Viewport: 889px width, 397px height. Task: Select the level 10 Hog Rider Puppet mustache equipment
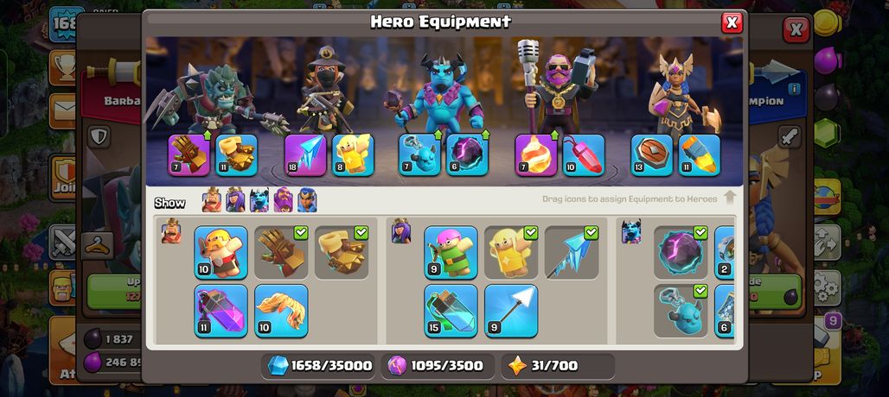pos(281,311)
